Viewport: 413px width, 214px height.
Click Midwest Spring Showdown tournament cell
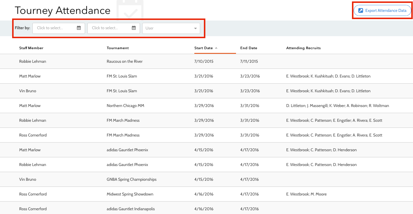pyautogui.click(x=130, y=194)
